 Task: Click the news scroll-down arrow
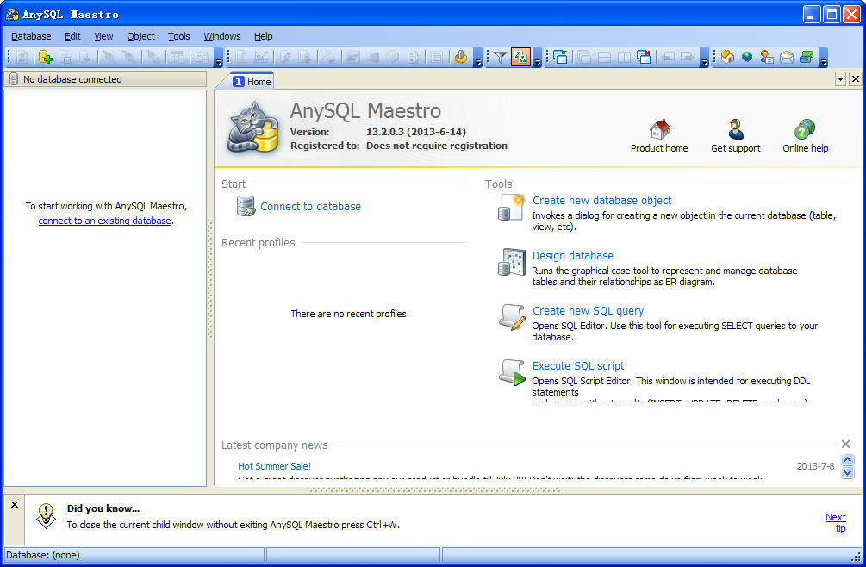pos(847,473)
